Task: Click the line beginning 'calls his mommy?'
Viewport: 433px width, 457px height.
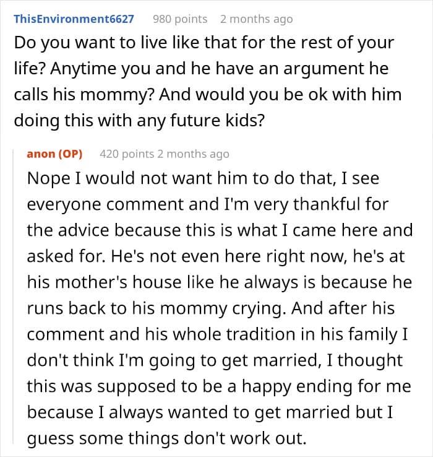Action: (207, 95)
